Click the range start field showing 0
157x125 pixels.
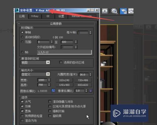[x=44, y=42]
